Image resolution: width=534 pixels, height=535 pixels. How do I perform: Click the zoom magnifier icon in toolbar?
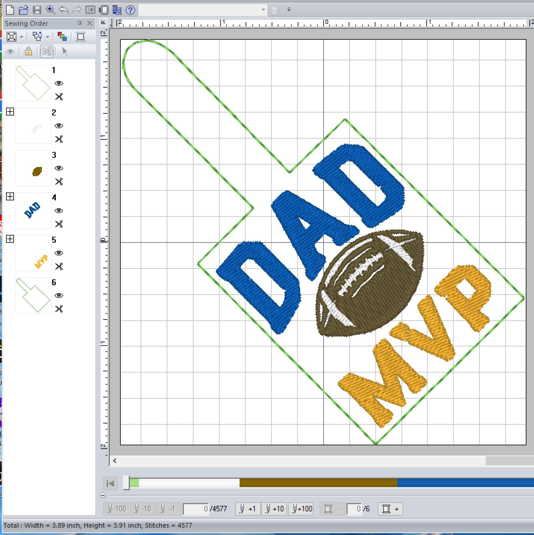(x=50, y=10)
